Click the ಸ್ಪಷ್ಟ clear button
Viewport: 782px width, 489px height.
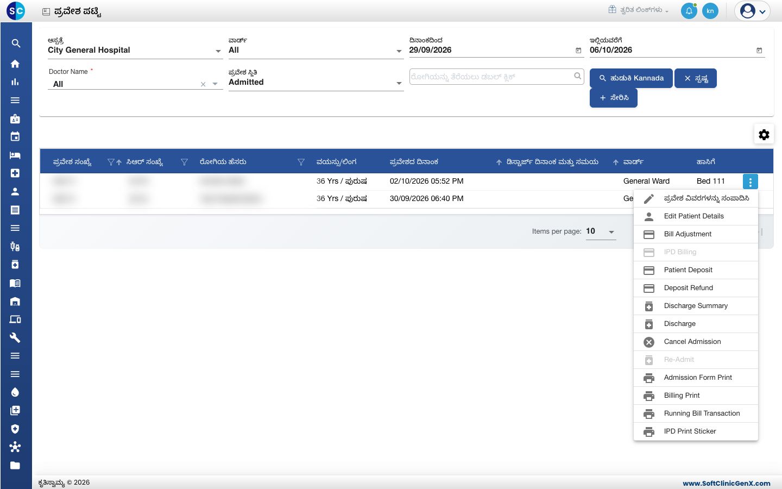(x=696, y=78)
